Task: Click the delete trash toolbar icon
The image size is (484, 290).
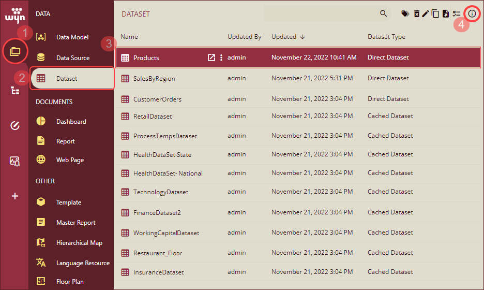Action: pos(417,13)
